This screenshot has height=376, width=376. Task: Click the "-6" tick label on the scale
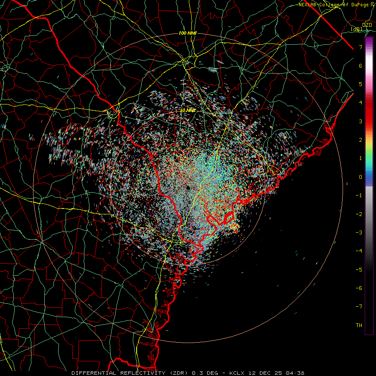pyautogui.click(x=359, y=288)
